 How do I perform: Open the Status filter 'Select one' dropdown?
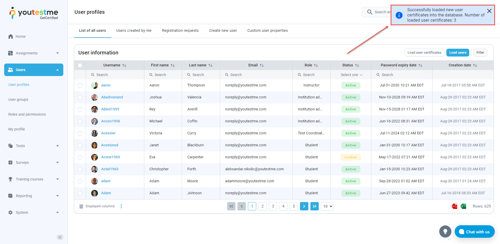(351, 75)
